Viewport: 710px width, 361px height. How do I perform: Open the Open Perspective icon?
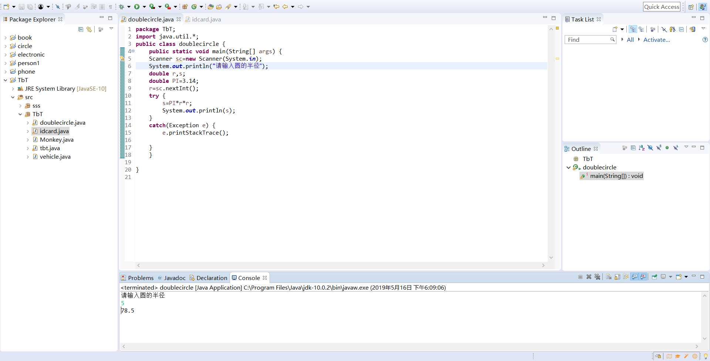pyautogui.click(x=691, y=7)
